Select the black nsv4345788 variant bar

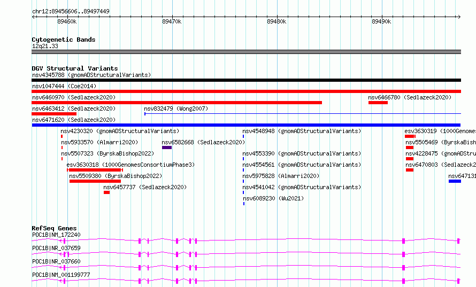[246, 80]
